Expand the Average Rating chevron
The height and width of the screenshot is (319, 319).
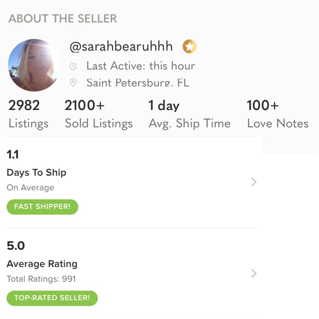[254, 273]
